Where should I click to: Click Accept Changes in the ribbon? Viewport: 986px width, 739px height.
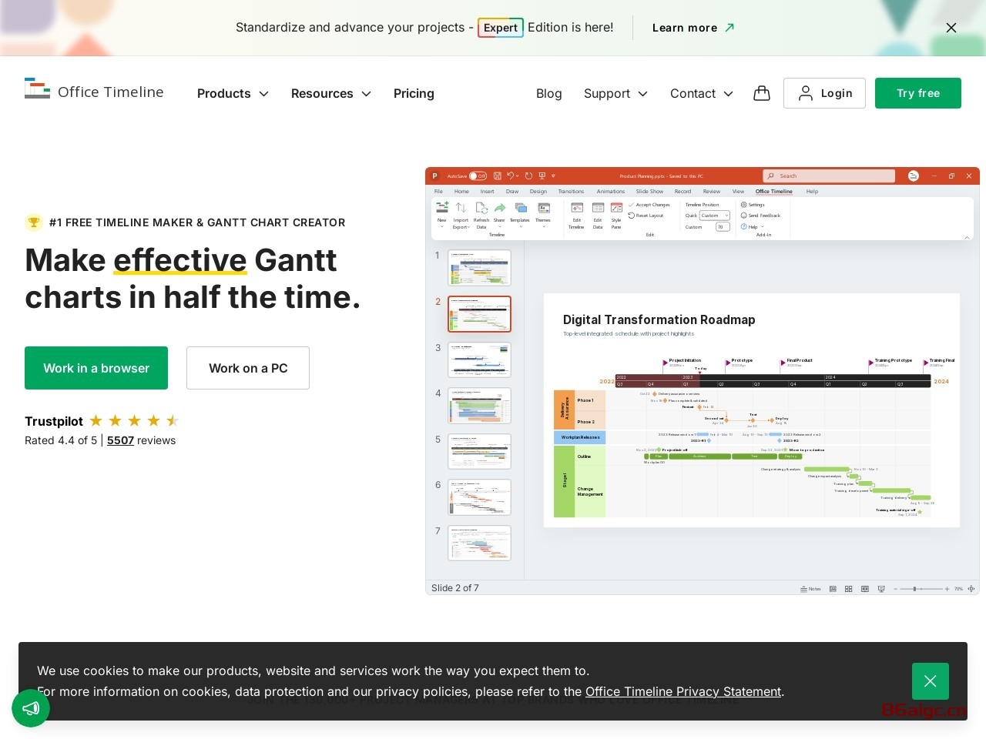coord(649,205)
